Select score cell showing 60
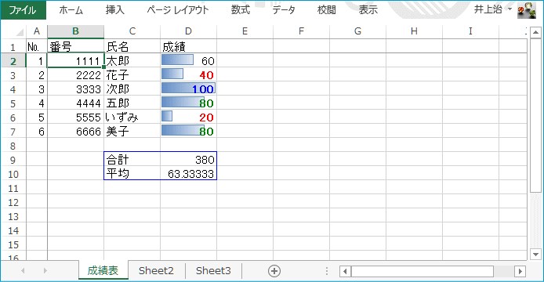The image size is (544, 282). [x=188, y=60]
